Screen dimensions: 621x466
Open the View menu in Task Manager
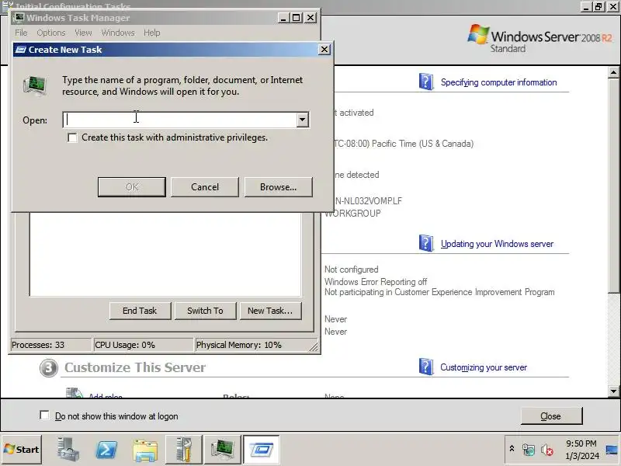tap(83, 33)
